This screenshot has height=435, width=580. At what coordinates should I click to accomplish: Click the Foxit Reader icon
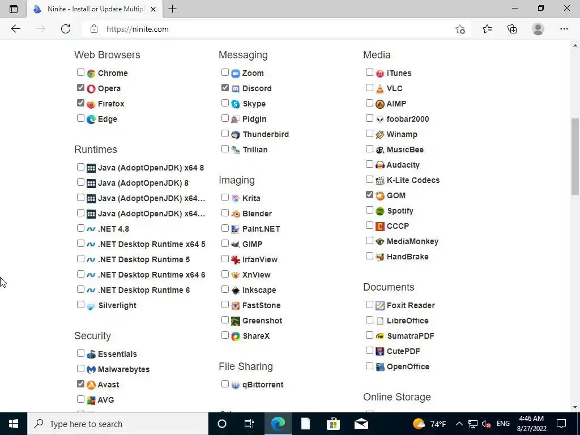(x=380, y=305)
